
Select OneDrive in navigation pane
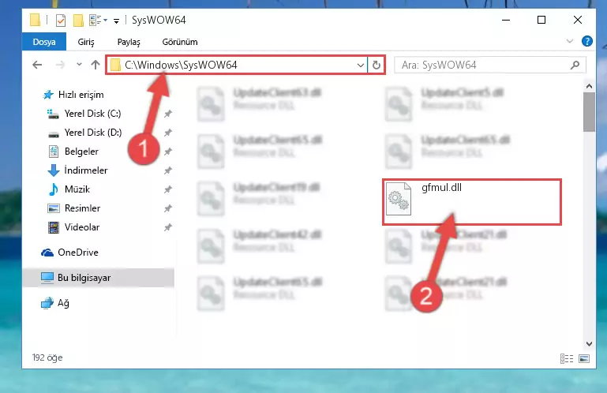[78, 253]
